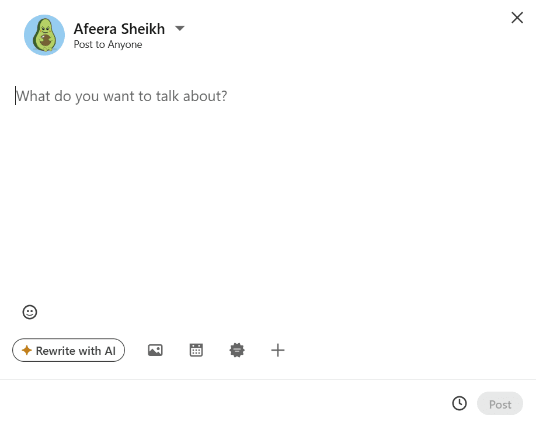Celebrate an occasion with the badge icon
The height and width of the screenshot is (422, 536).
[x=236, y=350]
